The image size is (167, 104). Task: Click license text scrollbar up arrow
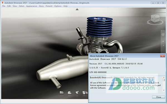pos(164,77)
